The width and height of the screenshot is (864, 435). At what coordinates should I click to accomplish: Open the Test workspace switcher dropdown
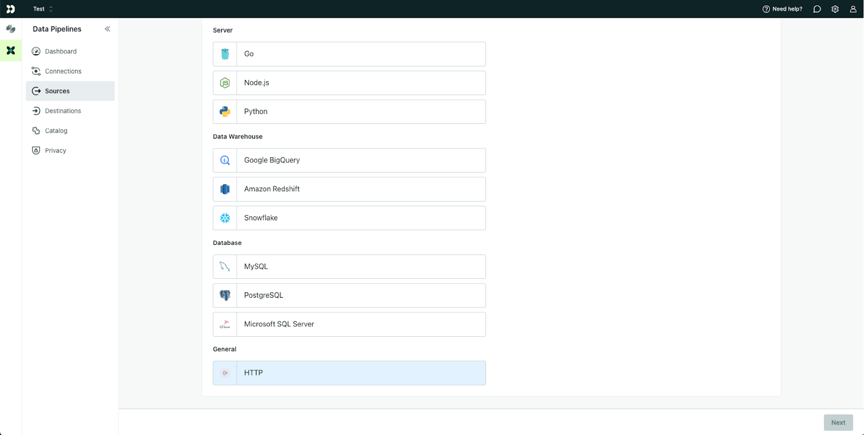coord(43,9)
